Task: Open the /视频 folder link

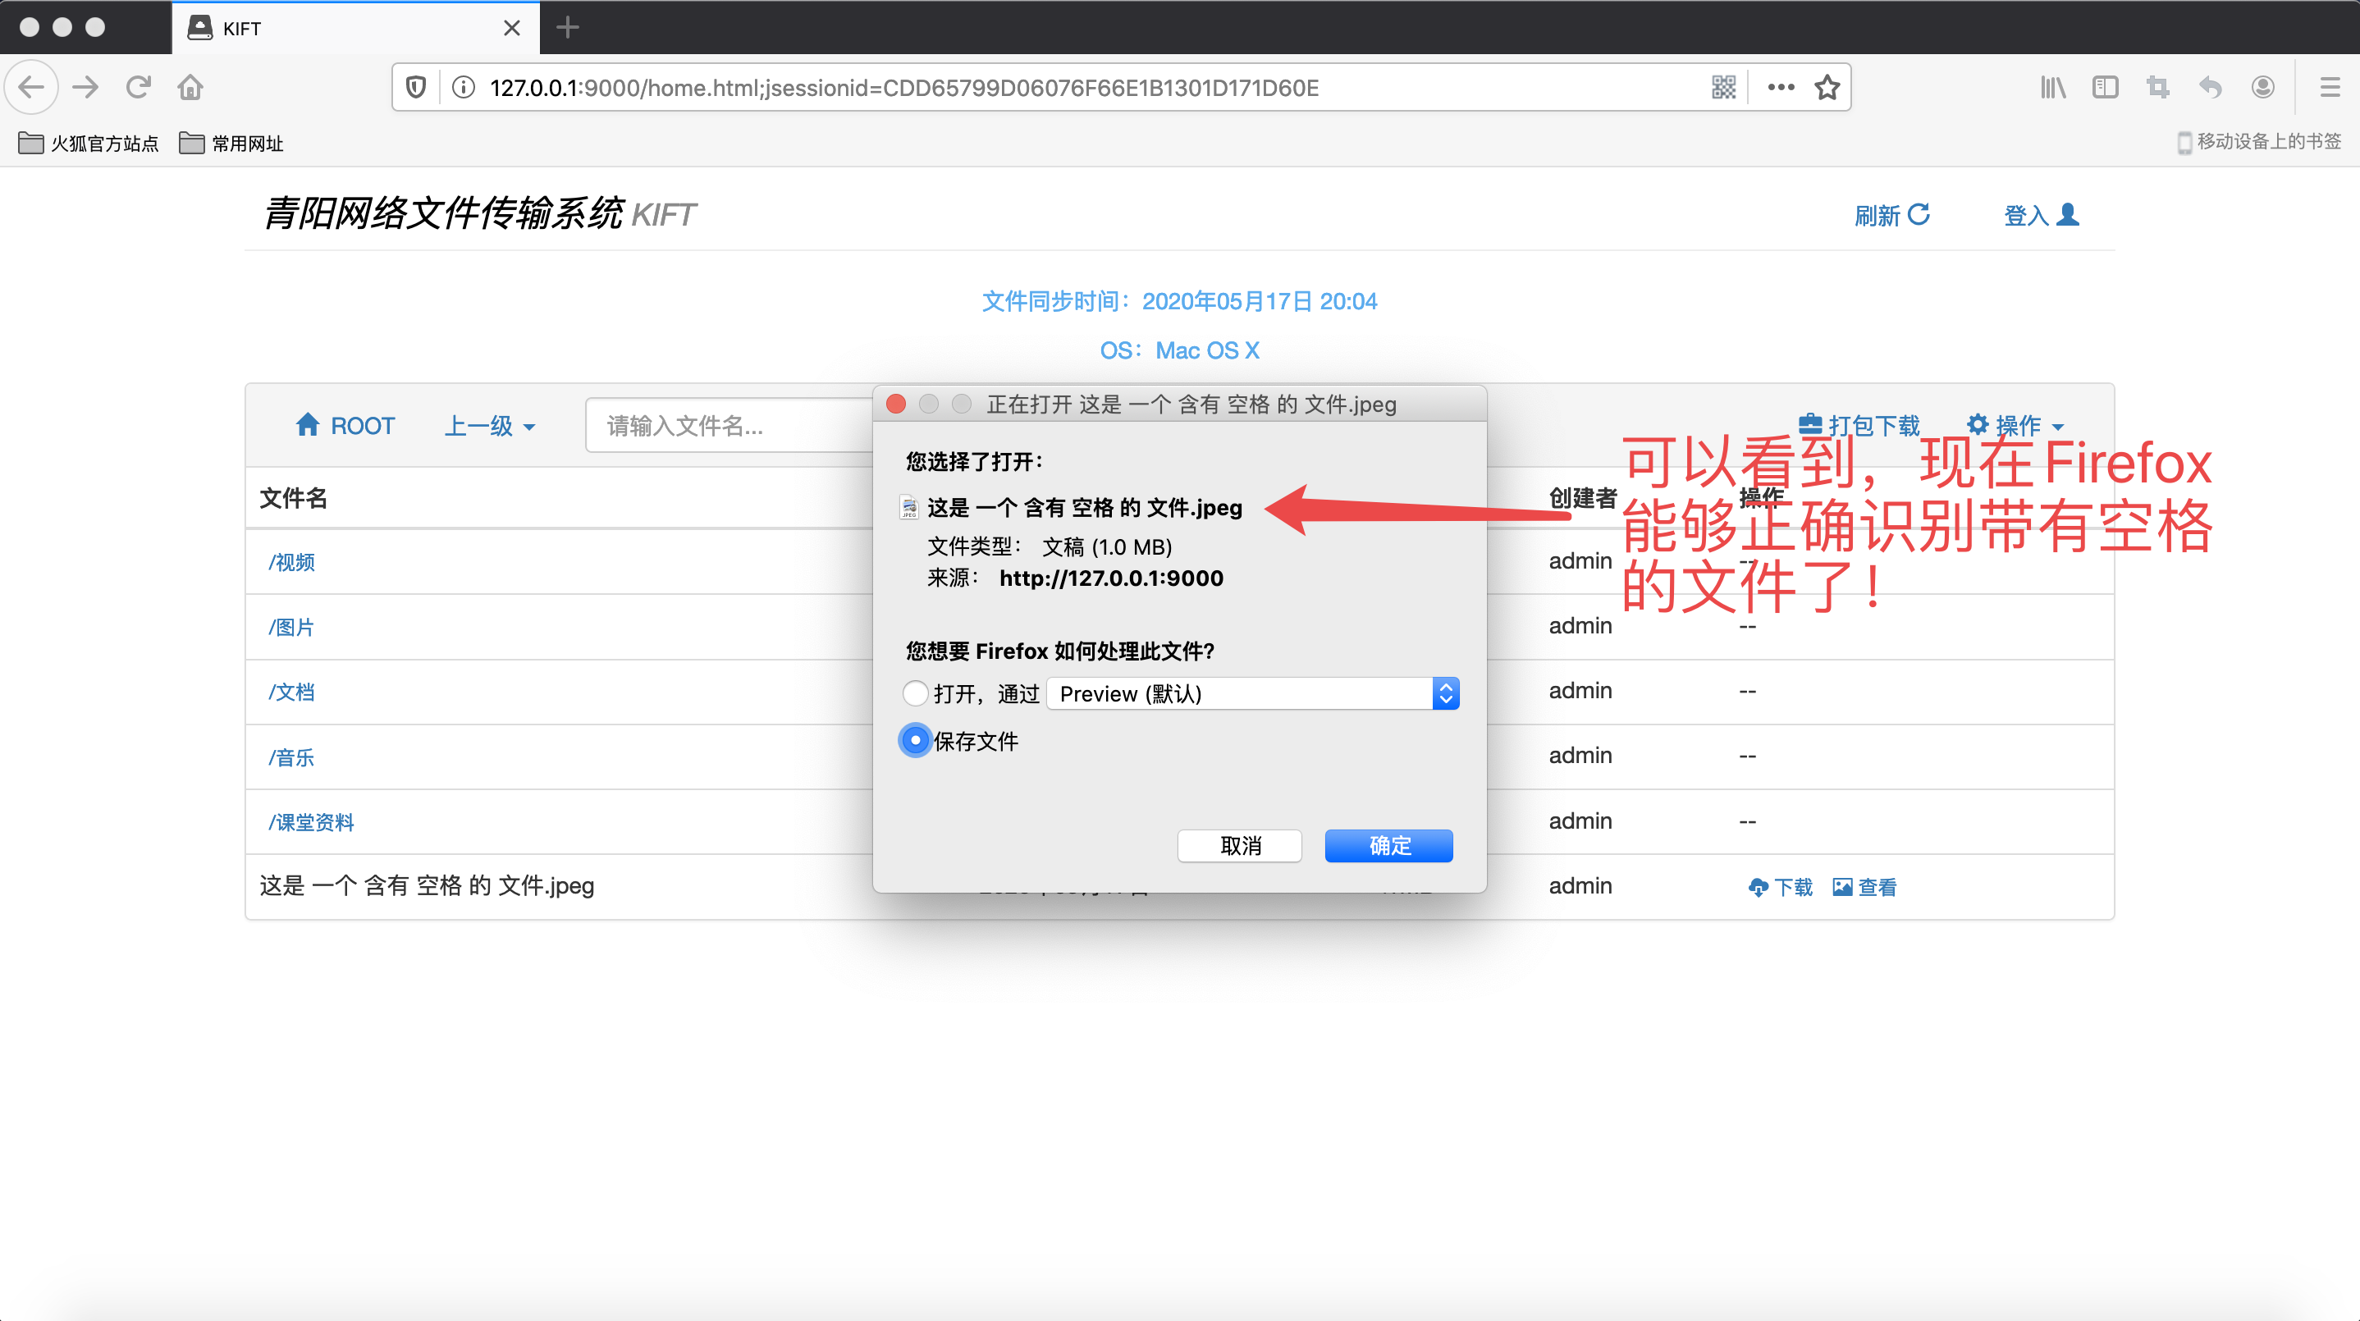Action: pyautogui.click(x=292, y=563)
